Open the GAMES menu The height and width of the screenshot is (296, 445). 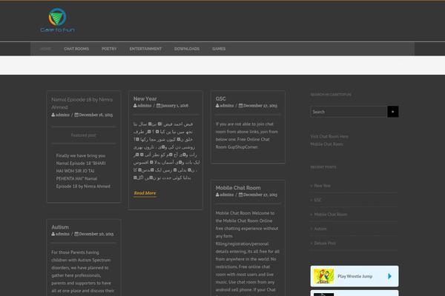pos(219,49)
